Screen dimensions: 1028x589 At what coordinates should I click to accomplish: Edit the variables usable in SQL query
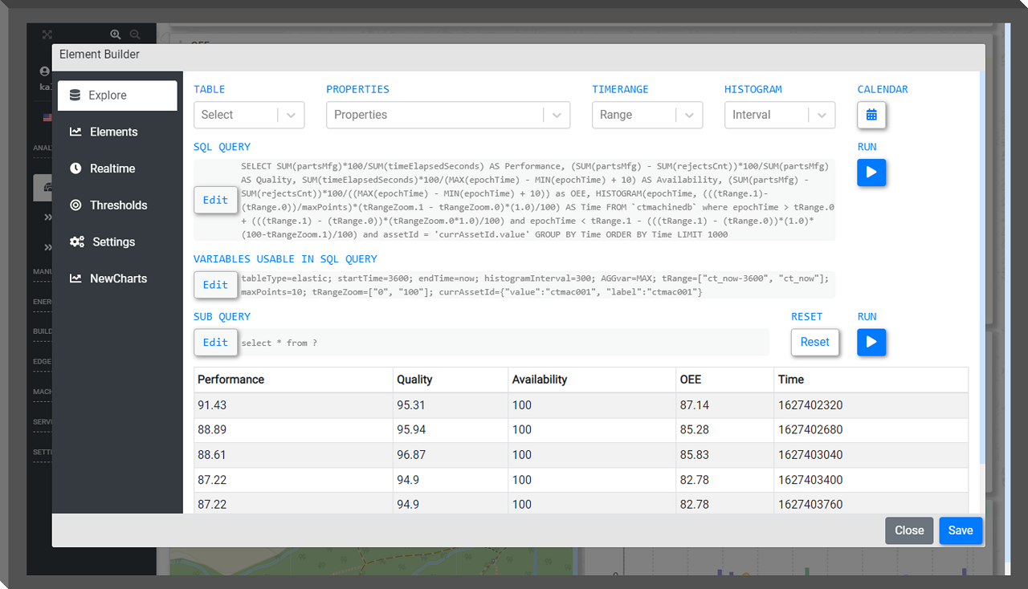tap(215, 285)
